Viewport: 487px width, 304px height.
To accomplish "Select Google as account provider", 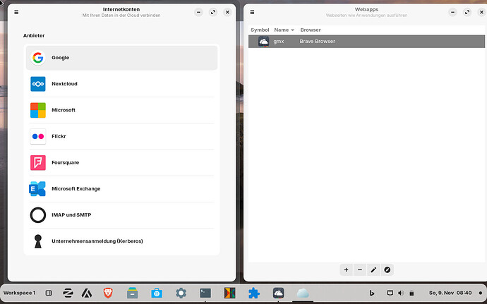I will [x=121, y=58].
